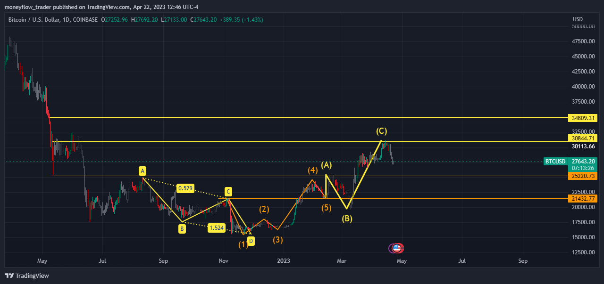Select the boxed 'A' pattern point label
604x284 pixels.
click(142, 171)
